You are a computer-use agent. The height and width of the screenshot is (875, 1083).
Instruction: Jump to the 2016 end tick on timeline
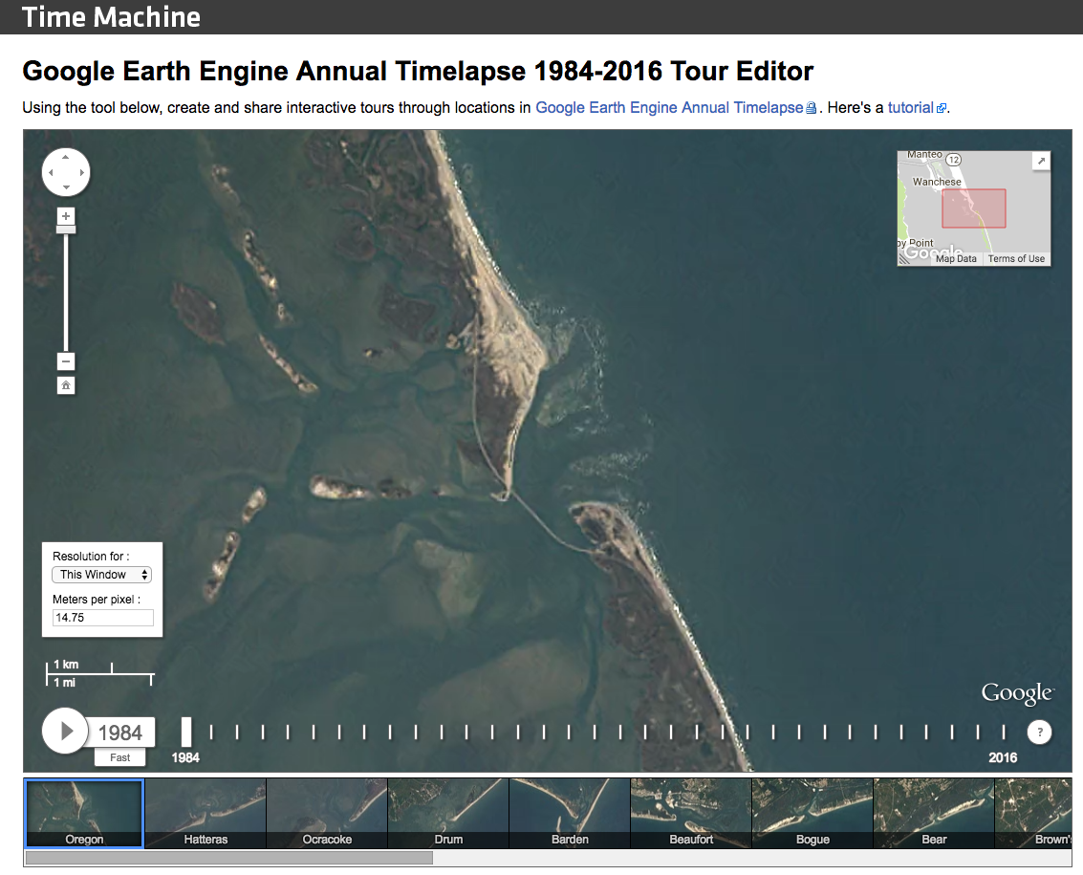1004,732
